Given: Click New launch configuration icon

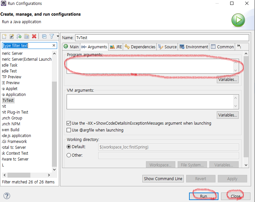Looking at the screenshot, I should coord(4,36).
